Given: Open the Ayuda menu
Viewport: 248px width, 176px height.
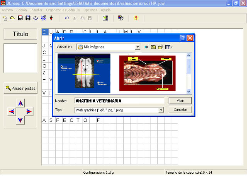Looking at the screenshot, I should pyautogui.click(x=106, y=10).
